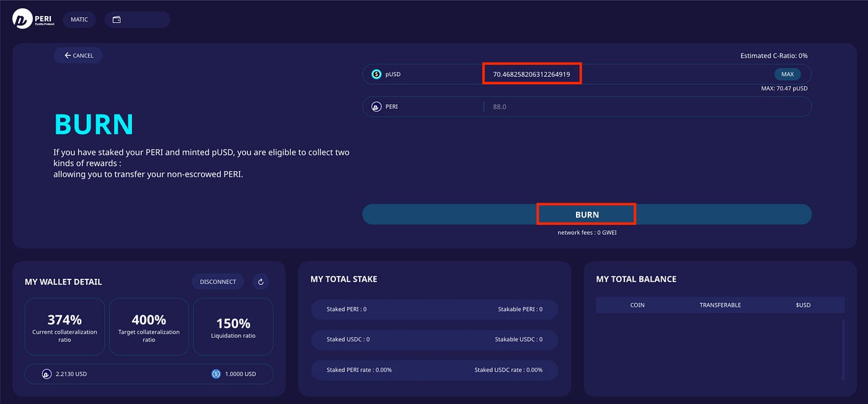Select the 150% liquidation ratio card

233,327
